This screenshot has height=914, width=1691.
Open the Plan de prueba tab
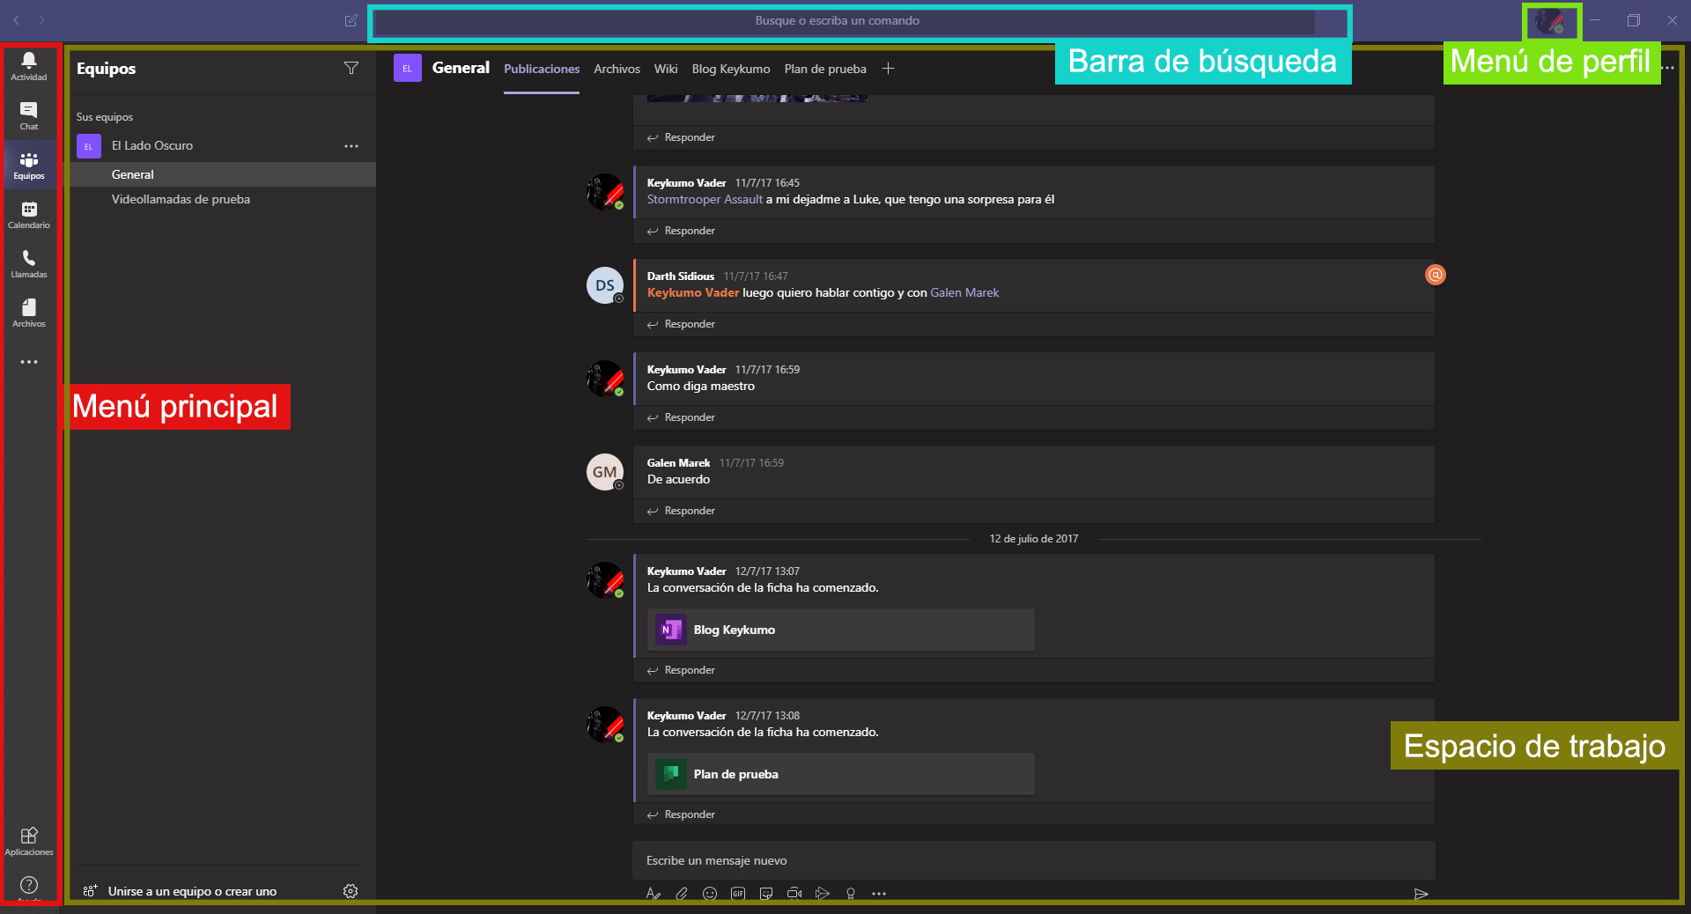click(825, 69)
